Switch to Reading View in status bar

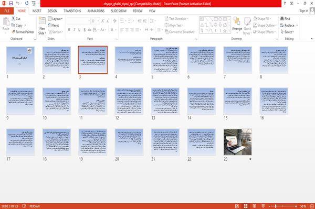254,206
